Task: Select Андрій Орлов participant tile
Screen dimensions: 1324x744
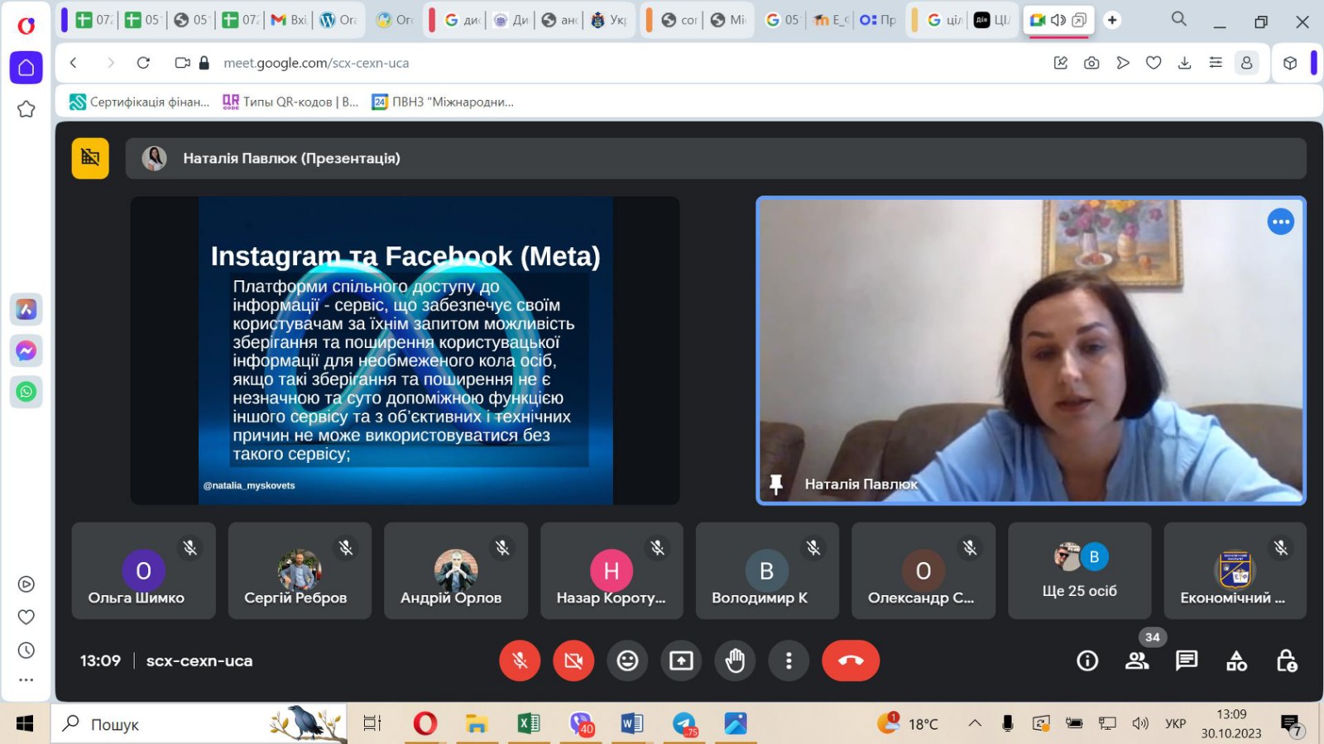Action: pyautogui.click(x=456, y=570)
